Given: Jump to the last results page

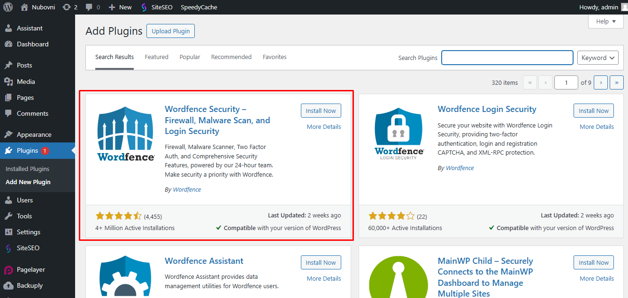Looking at the screenshot, I should click(x=617, y=82).
